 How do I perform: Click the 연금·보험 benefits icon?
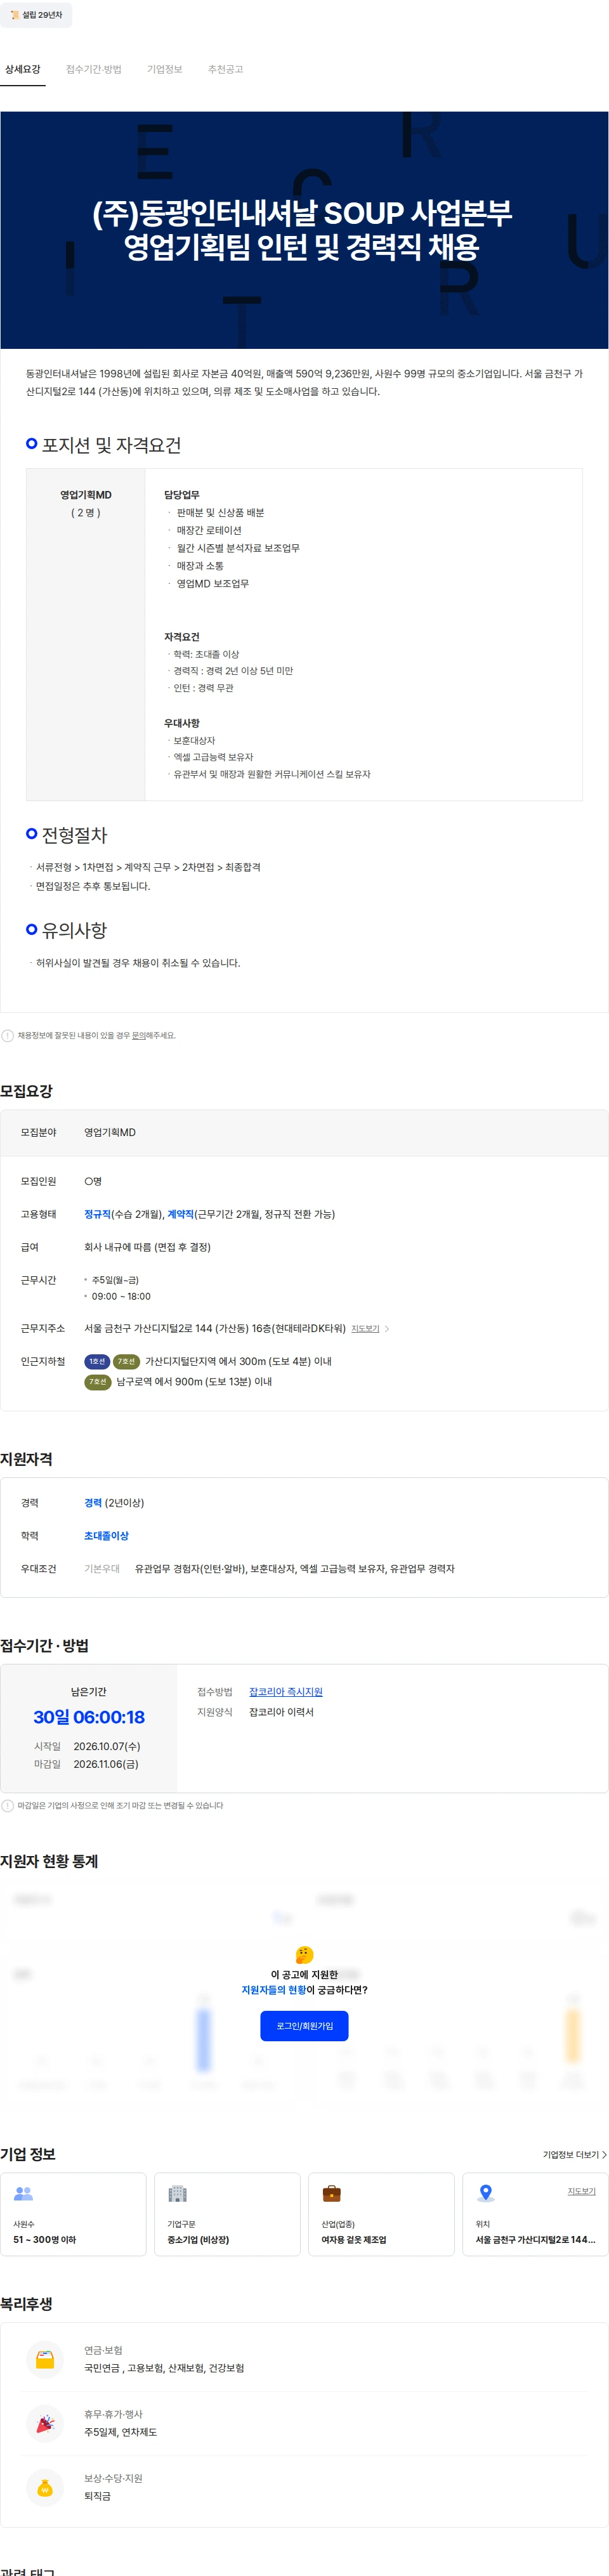pyautogui.click(x=44, y=2360)
